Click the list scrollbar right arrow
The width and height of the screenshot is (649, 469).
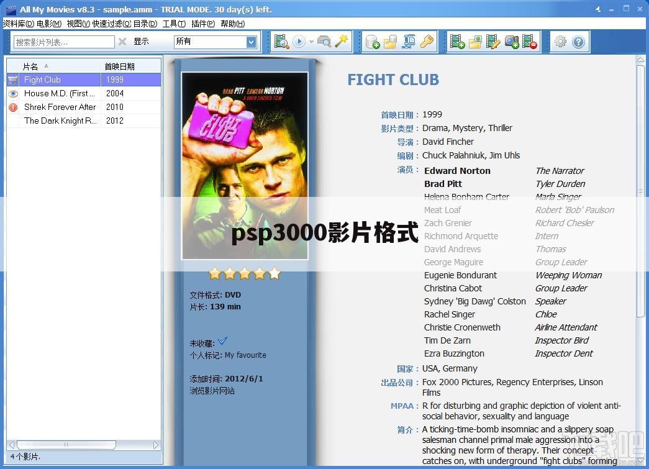[x=156, y=445]
